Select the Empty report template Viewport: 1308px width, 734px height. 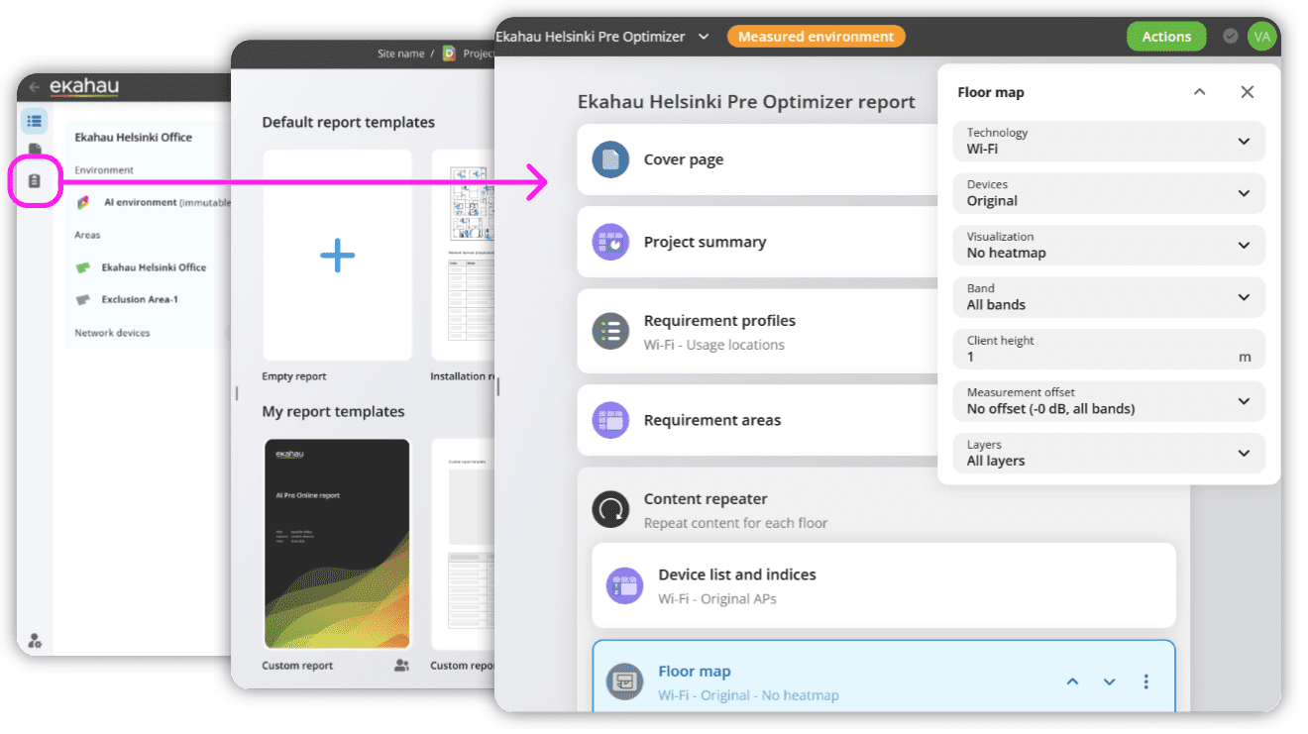(337, 256)
